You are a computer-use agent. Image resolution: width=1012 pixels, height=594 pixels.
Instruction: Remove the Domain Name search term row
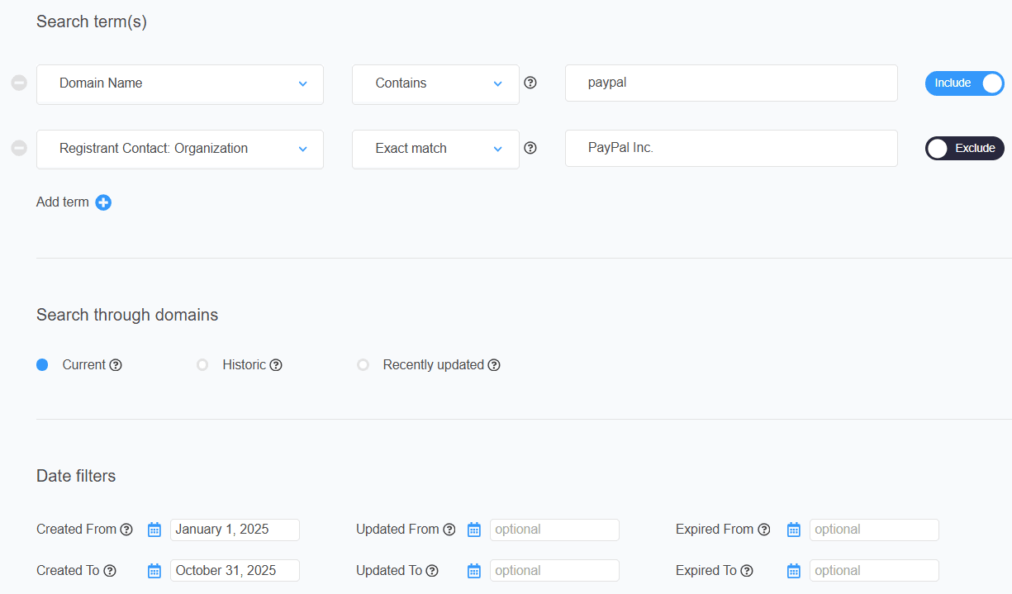19,83
